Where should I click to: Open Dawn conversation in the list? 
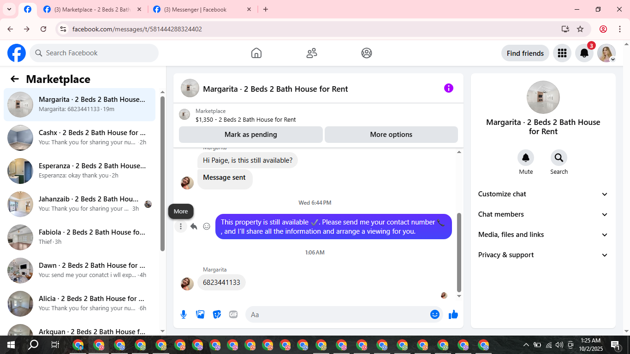click(x=80, y=271)
